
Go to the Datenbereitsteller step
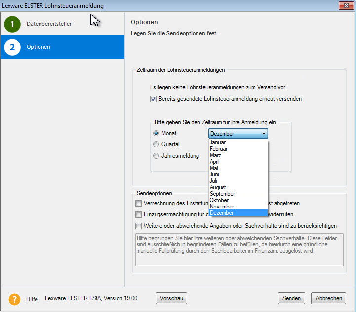tap(49, 24)
